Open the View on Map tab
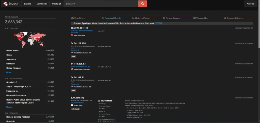The height and width of the screenshot is (123, 260). [201, 18]
